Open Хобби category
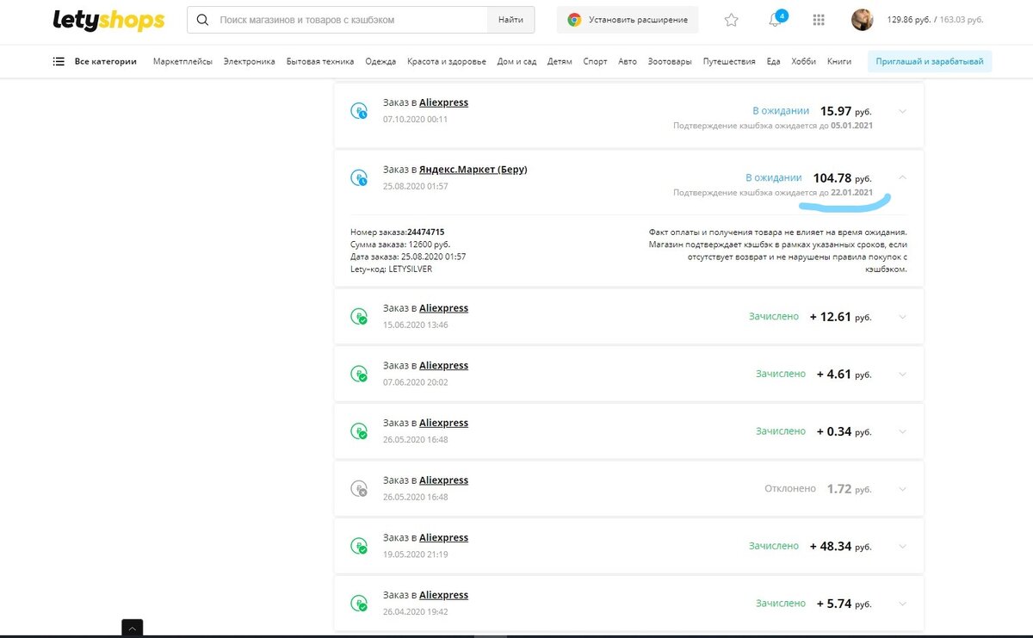Viewport: 1033px width, 638px height. [x=804, y=62]
